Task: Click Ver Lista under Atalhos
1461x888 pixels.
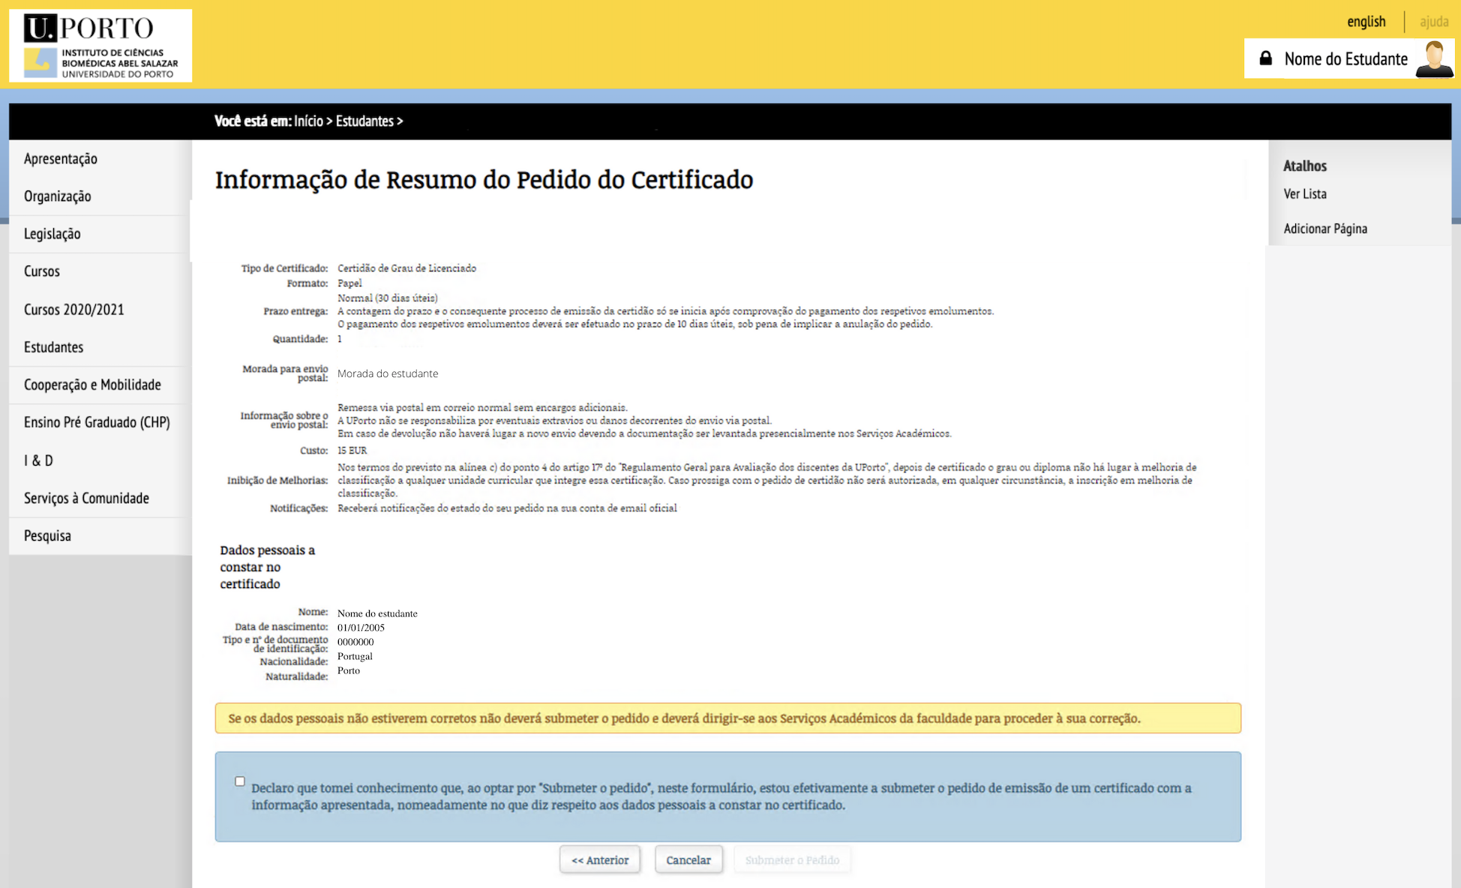Action: (x=1305, y=193)
